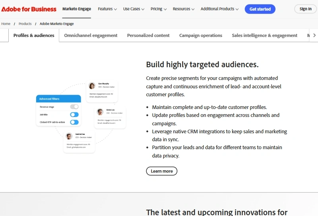318x216 pixels.
Task: Switch to Personalized content tab
Action: tap(148, 35)
